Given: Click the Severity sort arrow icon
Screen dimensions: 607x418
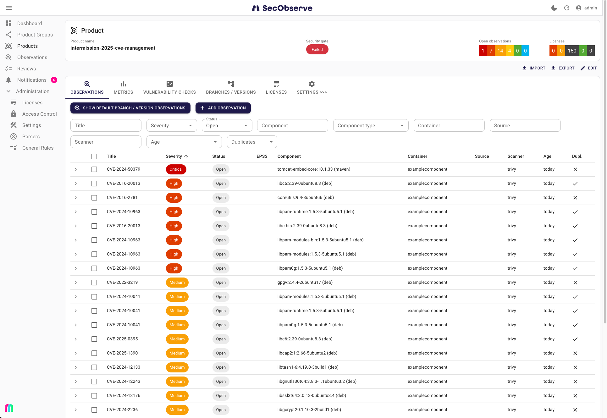Looking at the screenshot, I should (x=186, y=156).
